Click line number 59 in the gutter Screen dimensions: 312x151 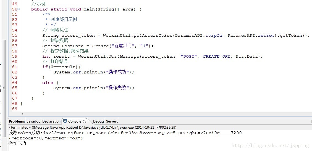pyautogui.click(x=15, y=56)
